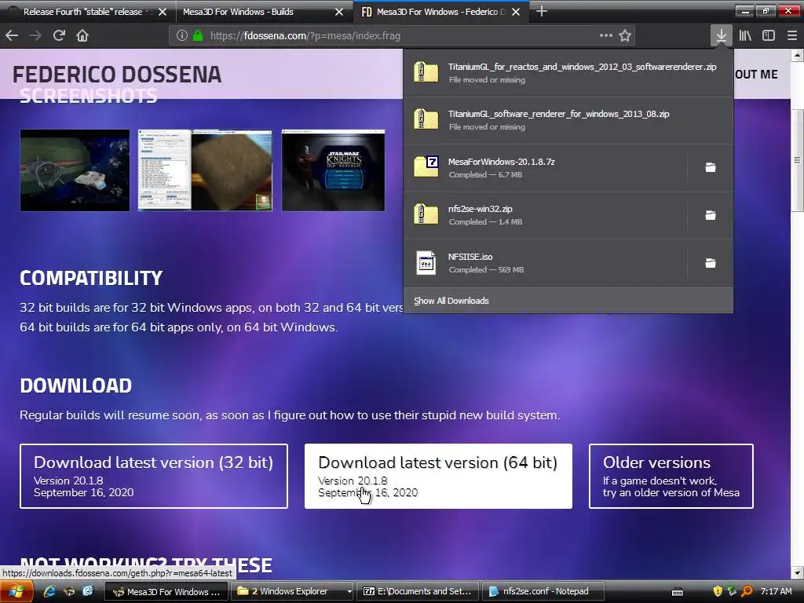Open TitaniumGL software renderer 2013_08 download entry
The height and width of the screenshot is (603, 804).
(x=568, y=120)
